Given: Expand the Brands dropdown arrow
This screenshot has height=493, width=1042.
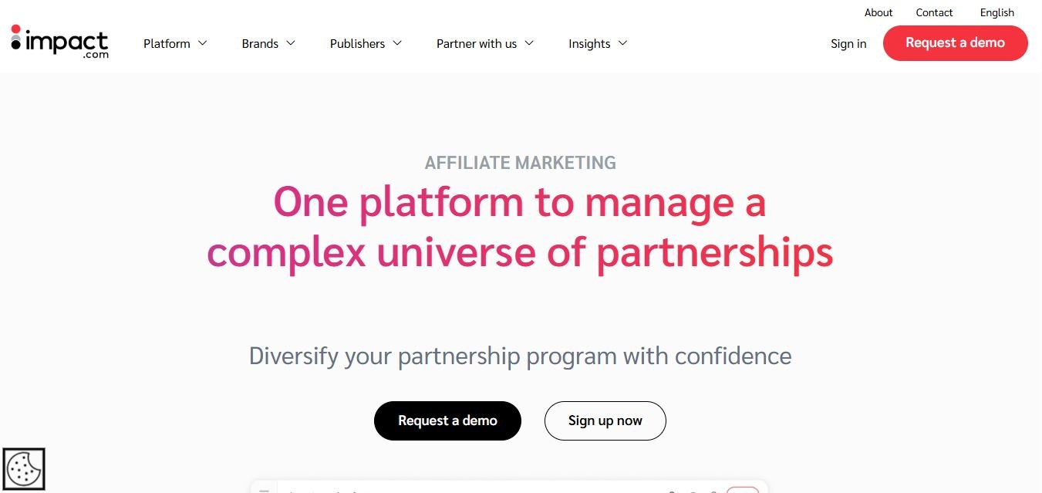Looking at the screenshot, I should point(291,43).
